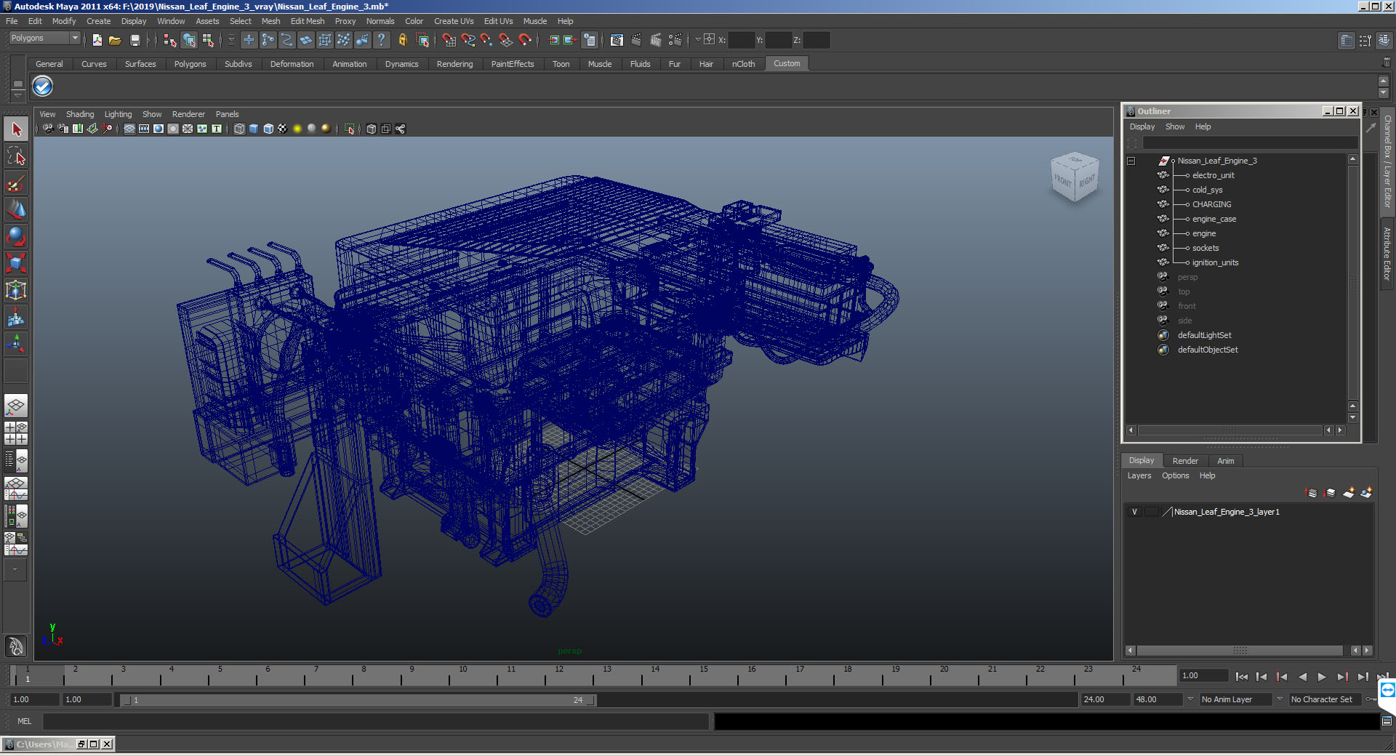Collapse the Nissan_Leaf_Engine_3 tree node
The image size is (1396, 756).
(x=1131, y=161)
